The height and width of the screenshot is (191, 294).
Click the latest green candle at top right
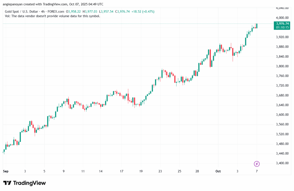pyautogui.click(x=257, y=26)
